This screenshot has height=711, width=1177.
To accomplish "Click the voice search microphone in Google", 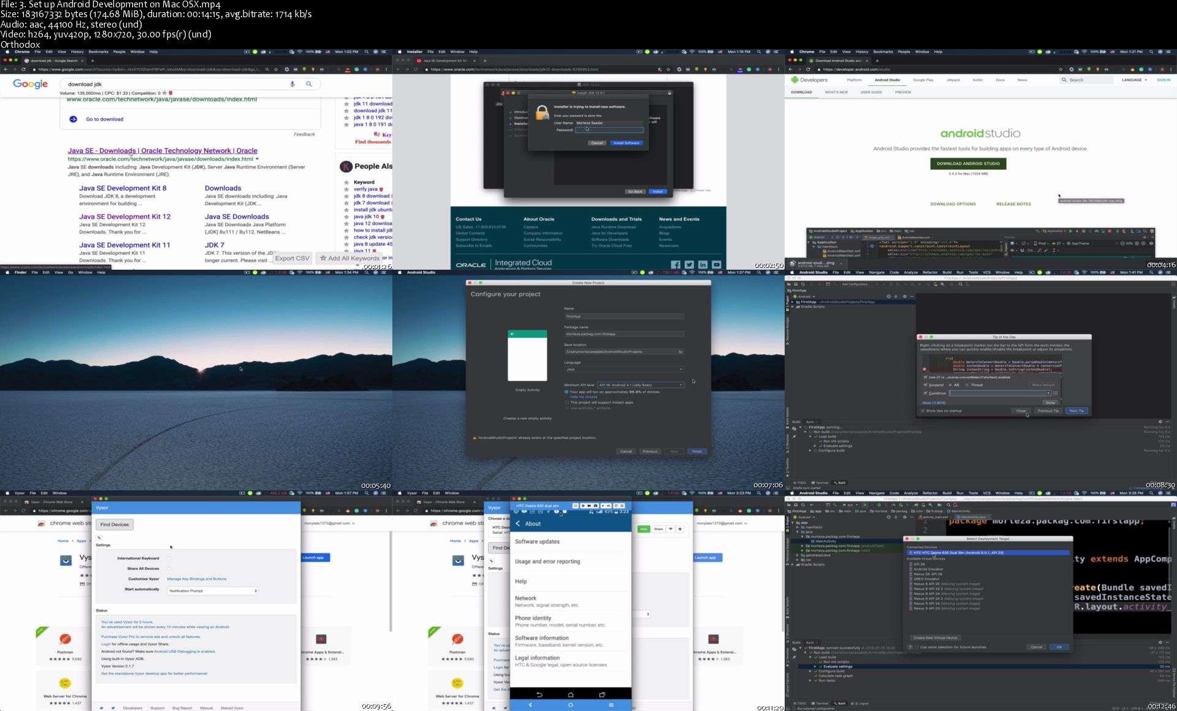I will point(292,84).
